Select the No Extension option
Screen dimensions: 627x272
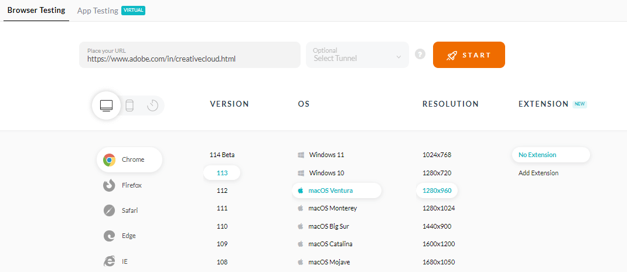551,155
